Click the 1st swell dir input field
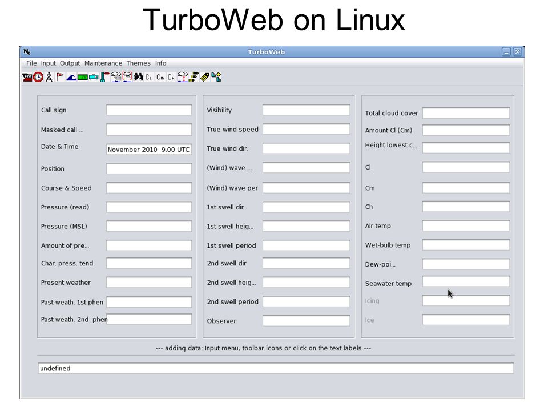The image size is (548, 411). (306, 207)
